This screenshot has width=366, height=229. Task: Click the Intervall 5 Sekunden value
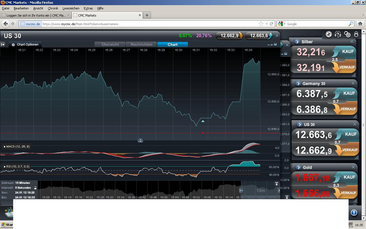pos(23,188)
